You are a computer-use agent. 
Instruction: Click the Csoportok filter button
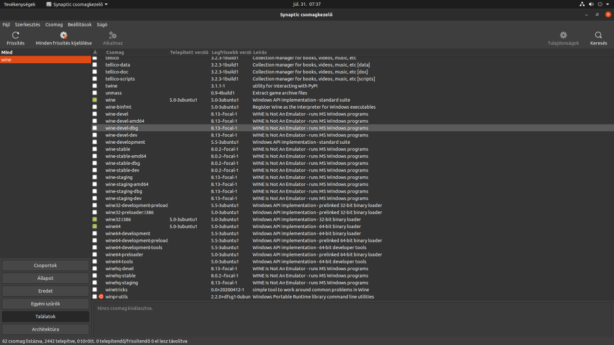click(x=46, y=265)
